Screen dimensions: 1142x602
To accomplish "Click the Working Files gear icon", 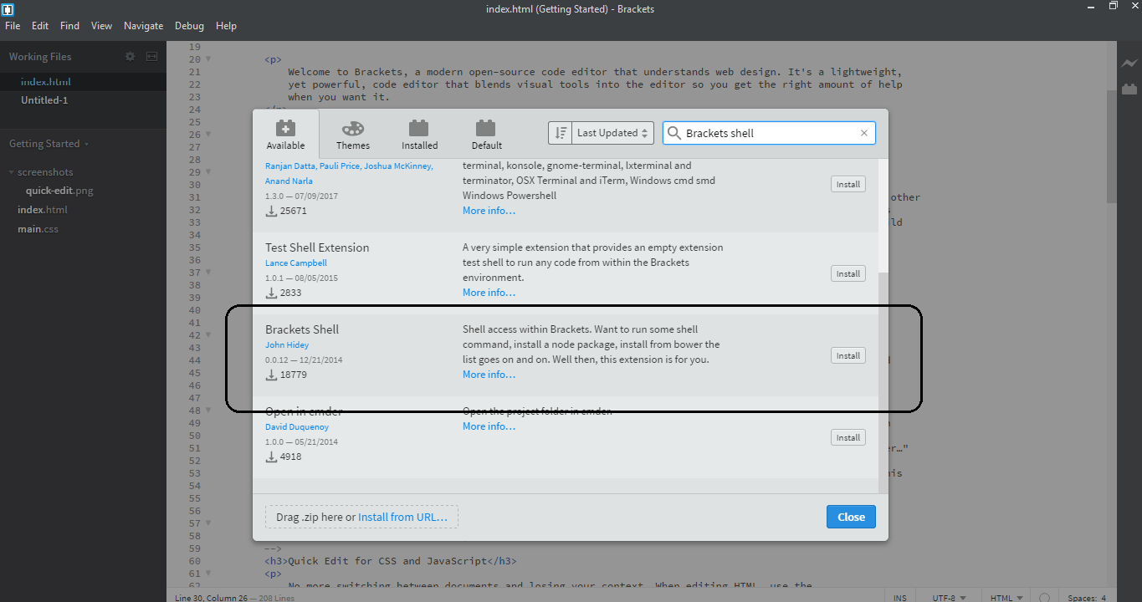I will (130, 57).
